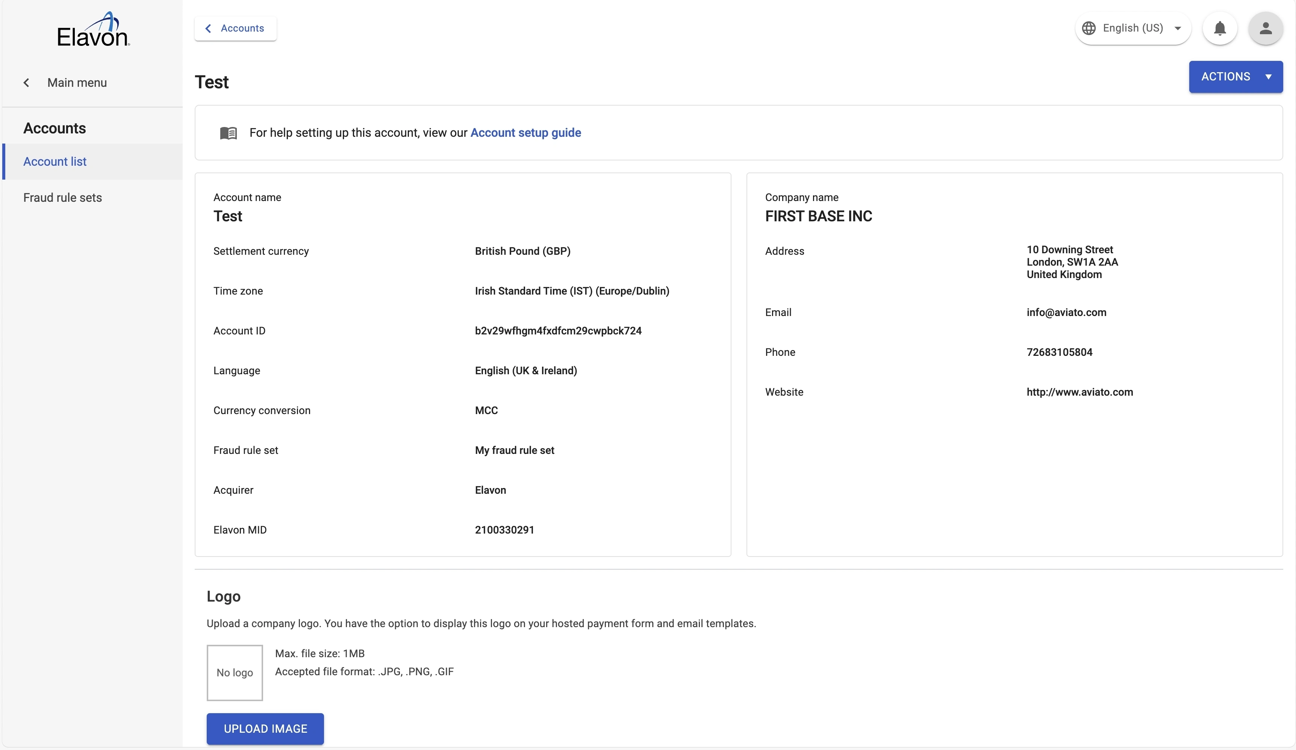
Task: Click the back chevron beside Main menu
Action: tap(26, 83)
